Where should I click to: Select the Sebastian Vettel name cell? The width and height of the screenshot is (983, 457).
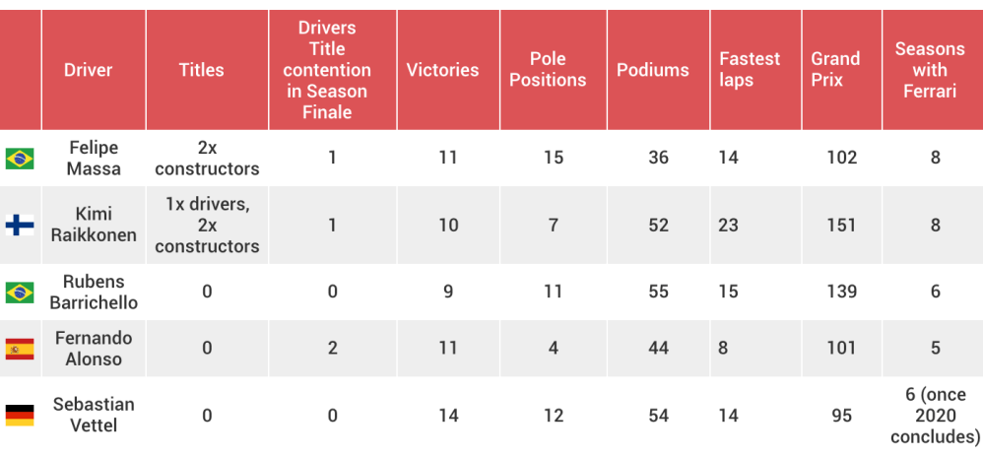click(x=94, y=415)
